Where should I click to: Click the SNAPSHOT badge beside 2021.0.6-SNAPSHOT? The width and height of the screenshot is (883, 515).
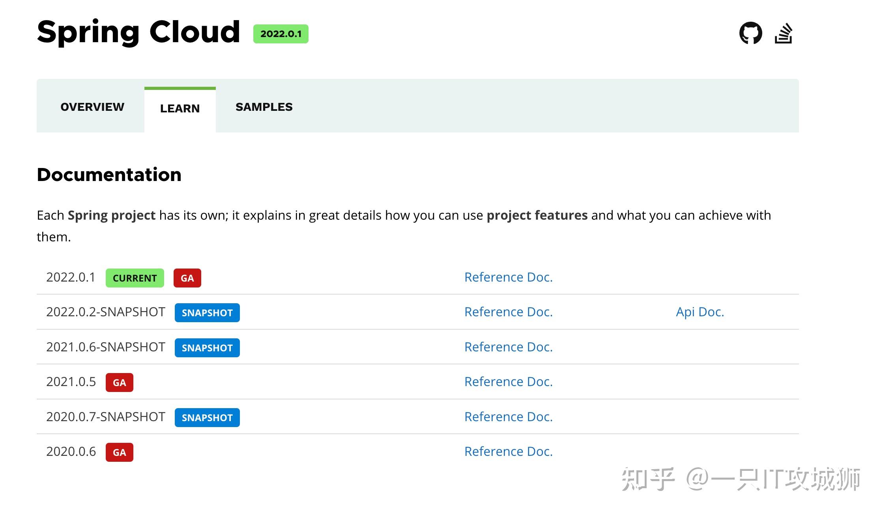[x=207, y=347]
